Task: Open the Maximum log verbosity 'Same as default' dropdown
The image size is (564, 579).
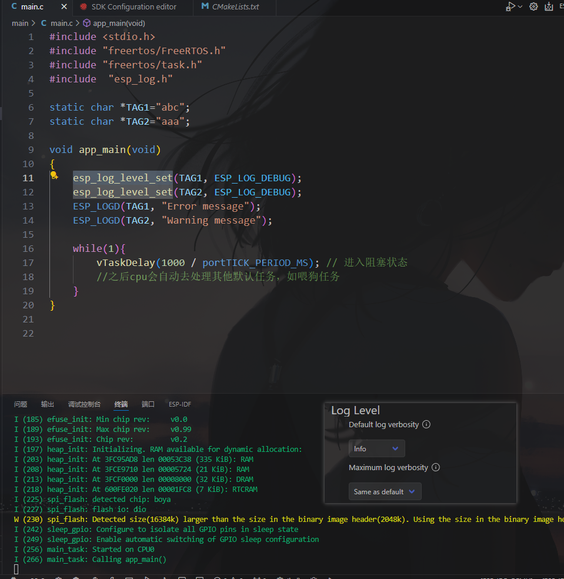Action: click(385, 491)
